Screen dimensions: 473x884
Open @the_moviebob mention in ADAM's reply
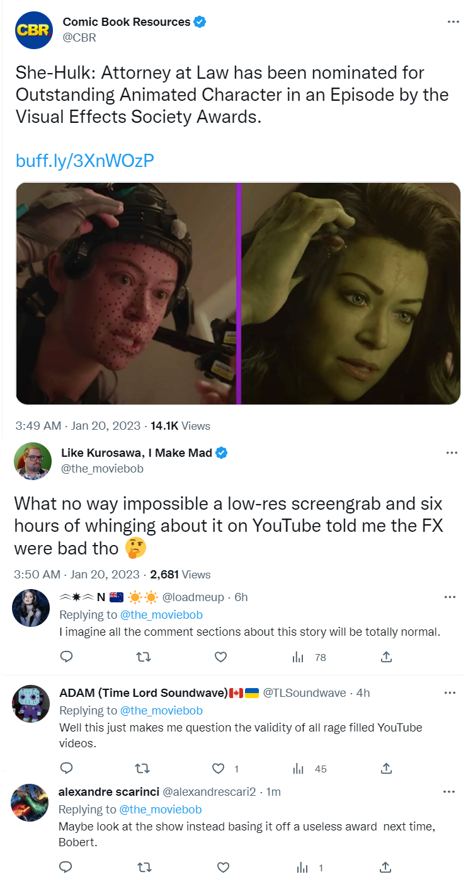(x=161, y=711)
